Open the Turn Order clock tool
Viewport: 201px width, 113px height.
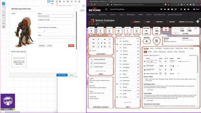pos(3,21)
